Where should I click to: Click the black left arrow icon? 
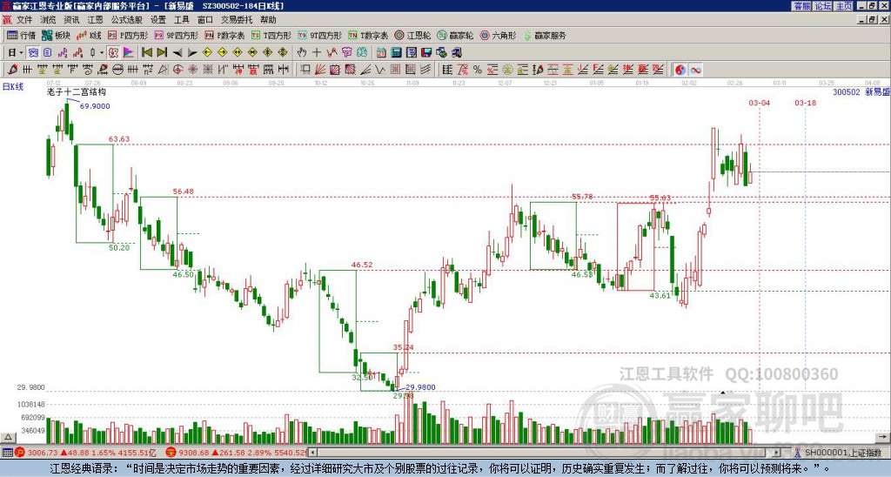pyautogui.click(x=178, y=53)
